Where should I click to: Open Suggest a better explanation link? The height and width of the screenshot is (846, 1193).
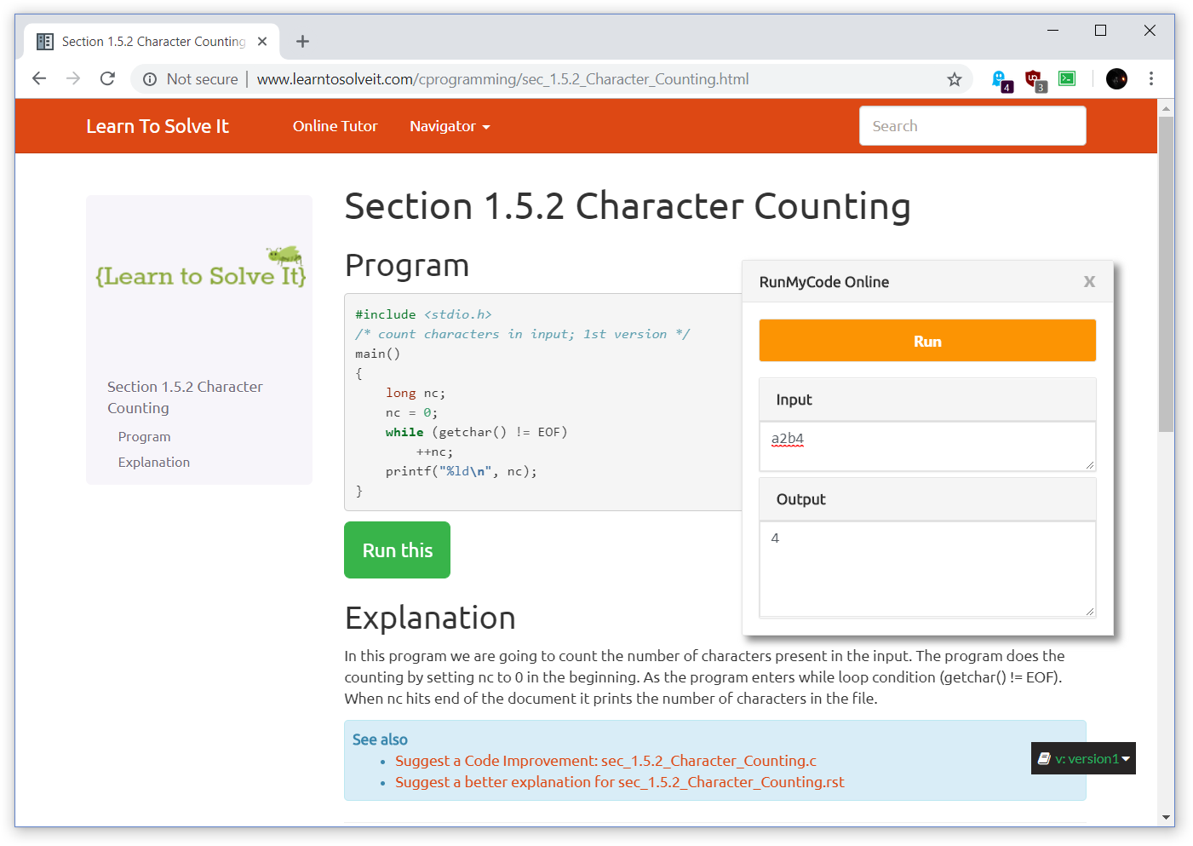point(619,782)
